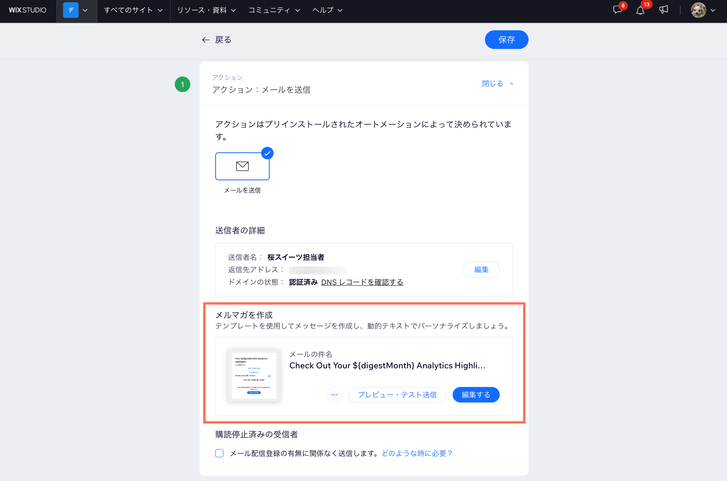Click the 編集 sender details button
The height and width of the screenshot is (481, 727).
coord(481,270)
